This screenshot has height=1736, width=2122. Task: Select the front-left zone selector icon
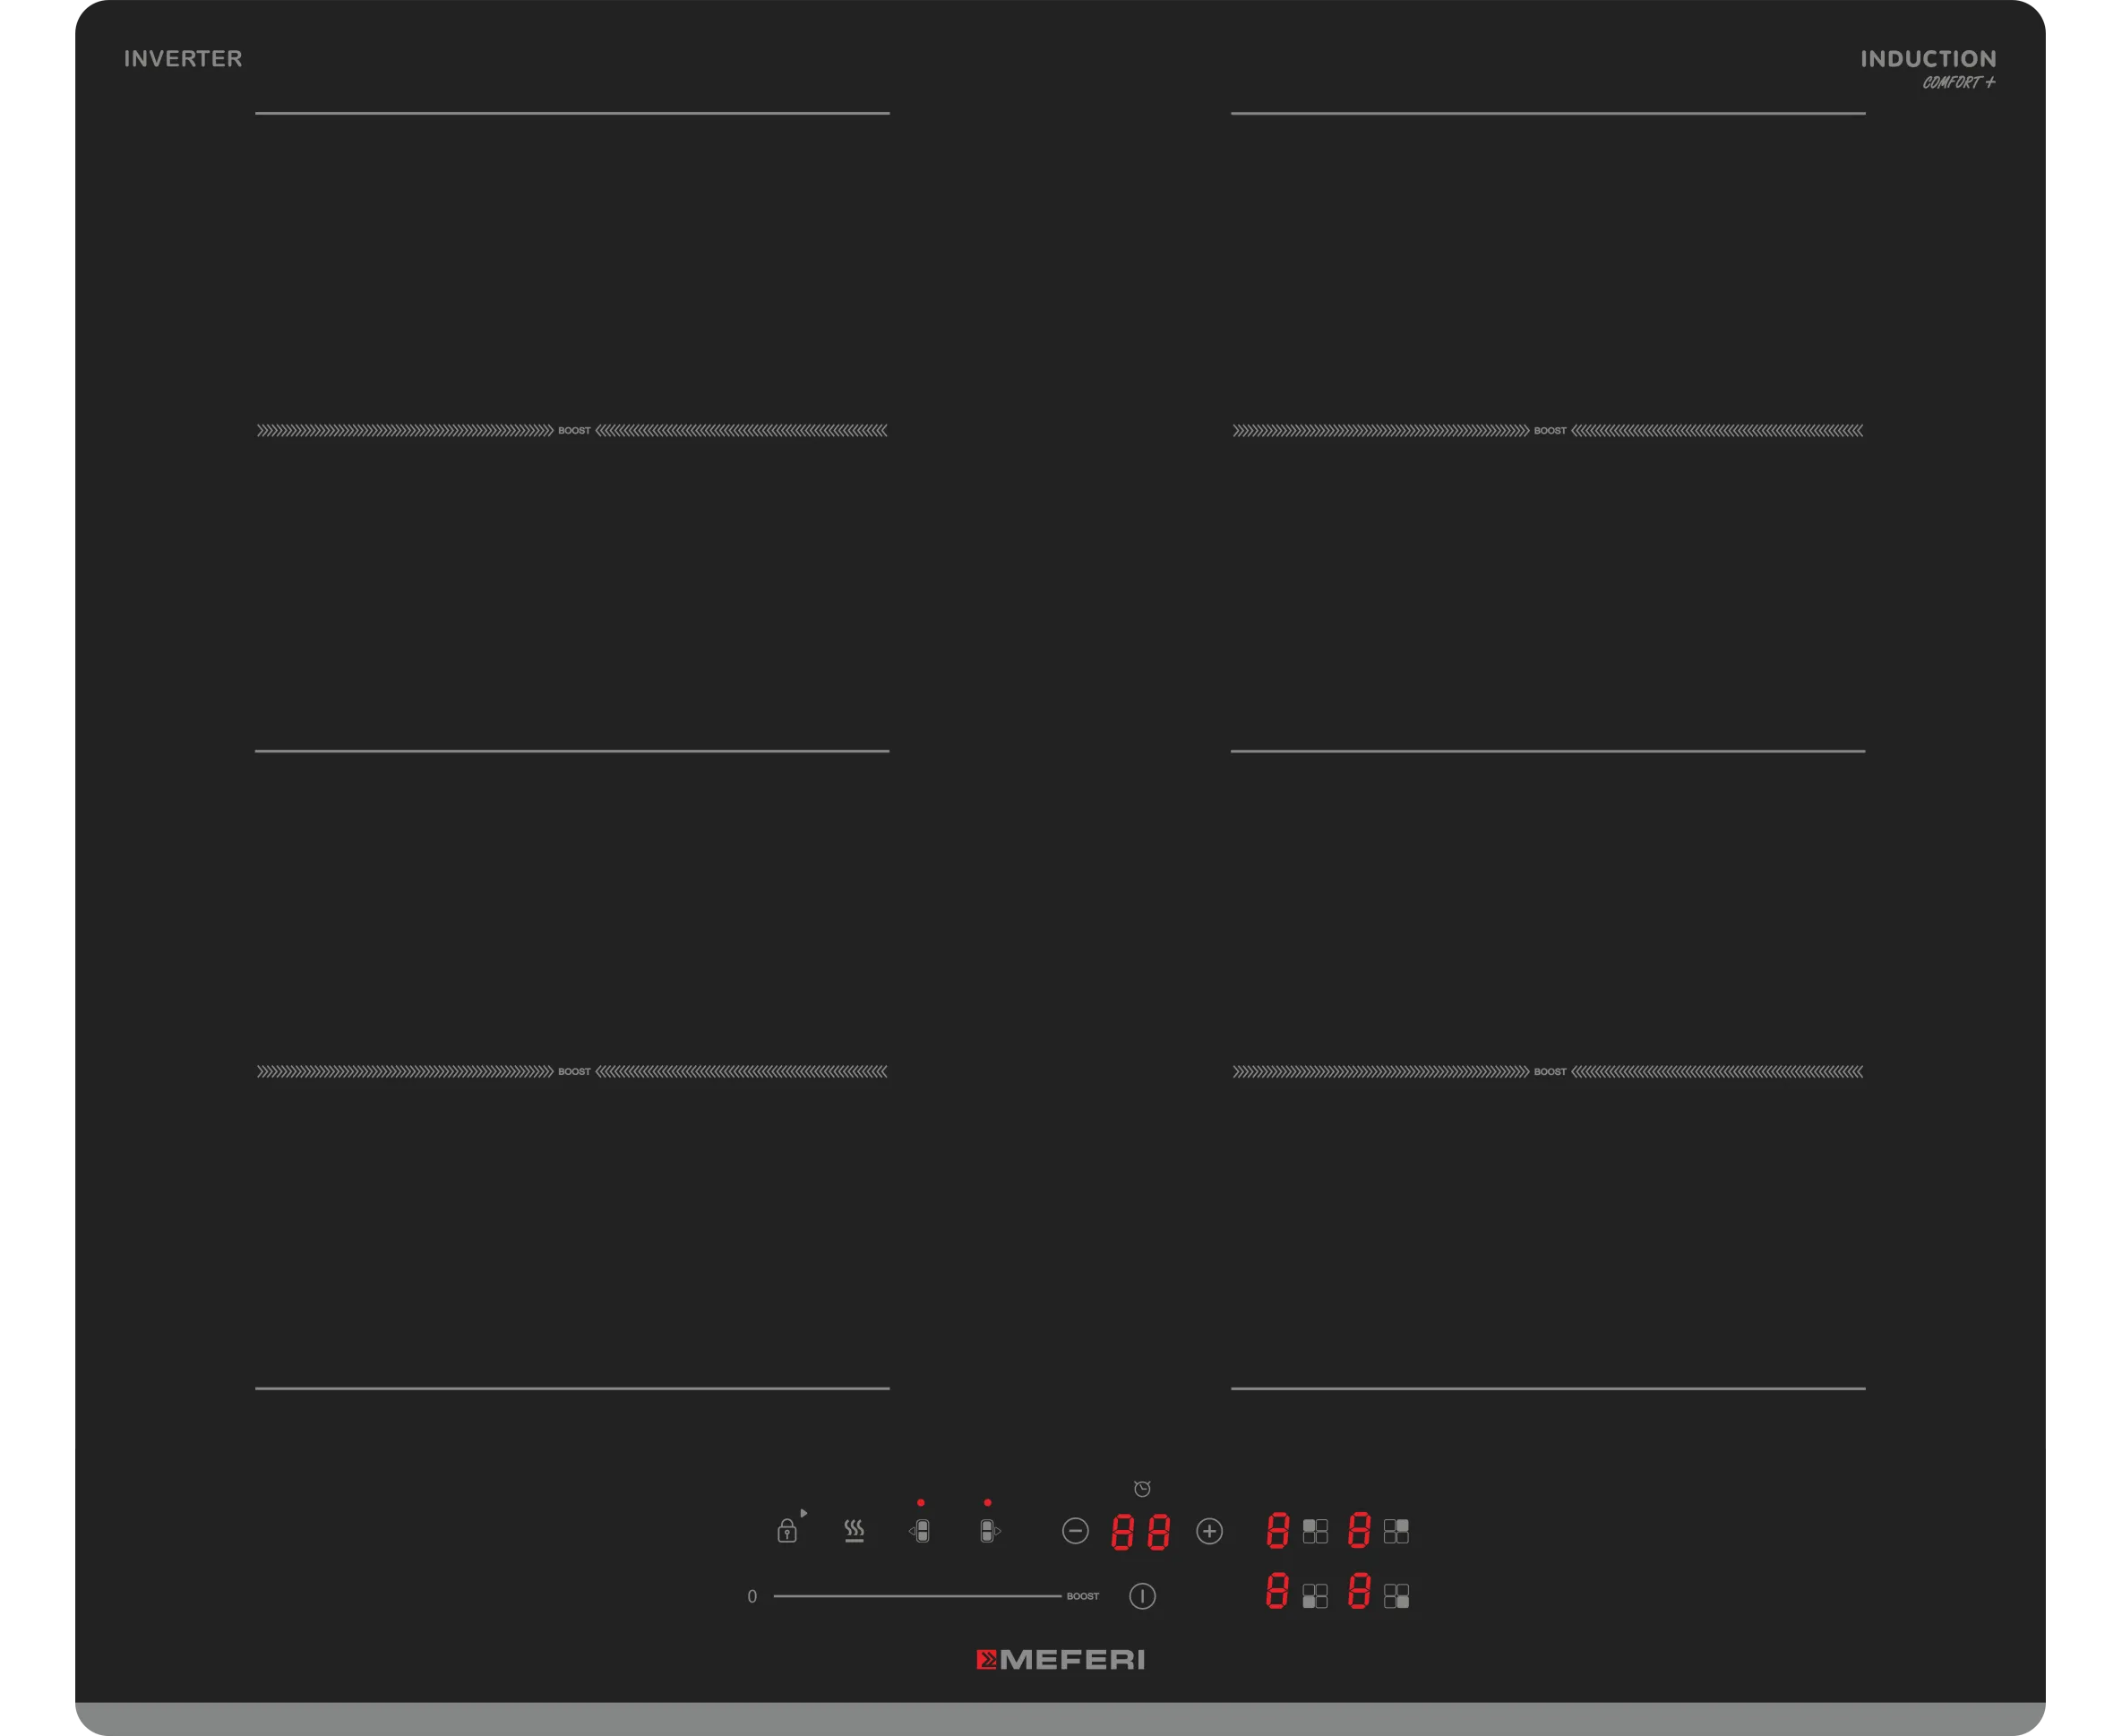[x=1315, y=1596]
